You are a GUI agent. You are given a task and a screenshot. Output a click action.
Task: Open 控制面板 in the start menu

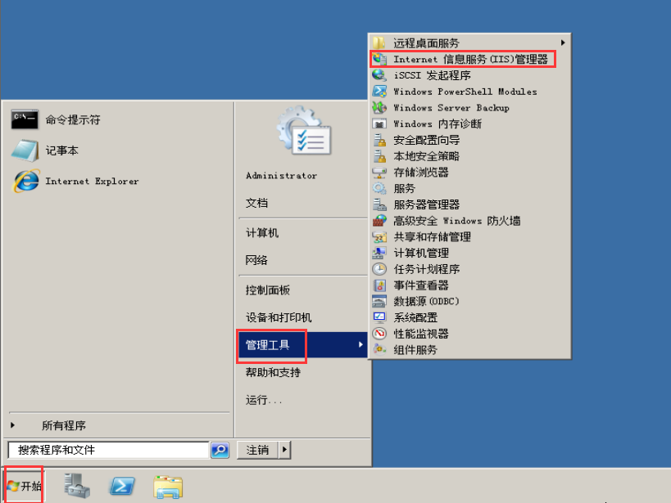tap(268, 290)
